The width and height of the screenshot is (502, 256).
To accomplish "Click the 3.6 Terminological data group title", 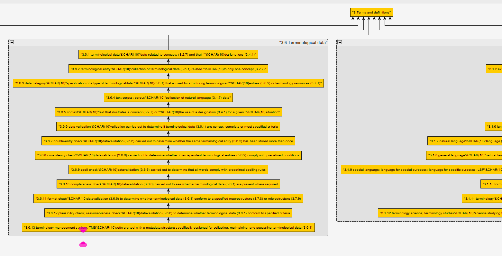I will pos(302,42).
